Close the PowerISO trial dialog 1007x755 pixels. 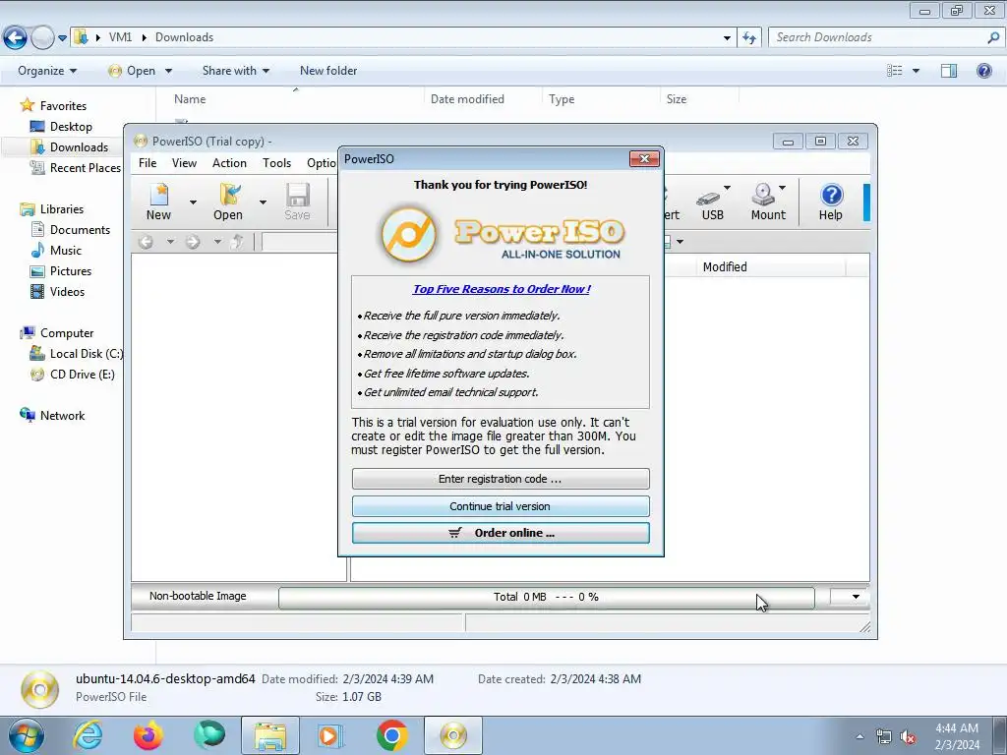(x=644, y=158)
